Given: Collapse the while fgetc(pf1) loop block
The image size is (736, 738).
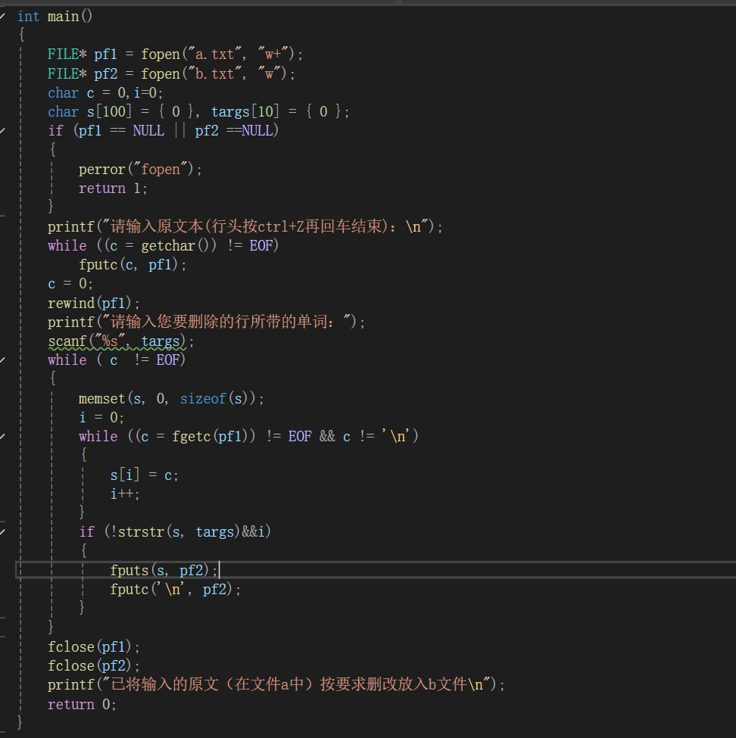Looking at the screenshot, I should pos(2,436).
